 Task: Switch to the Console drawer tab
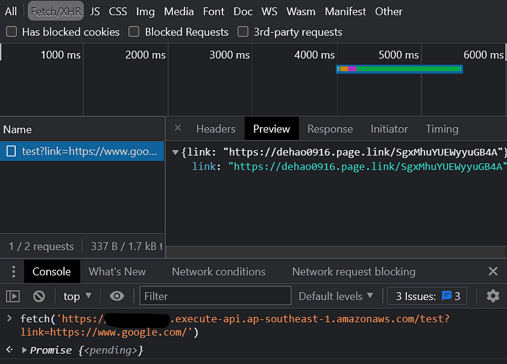pyautogui.click(x=52, y=272)
